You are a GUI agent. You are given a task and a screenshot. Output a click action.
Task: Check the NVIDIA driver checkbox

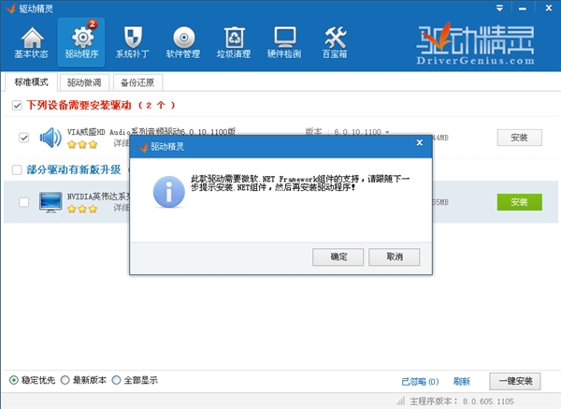[x=24, y=202]
